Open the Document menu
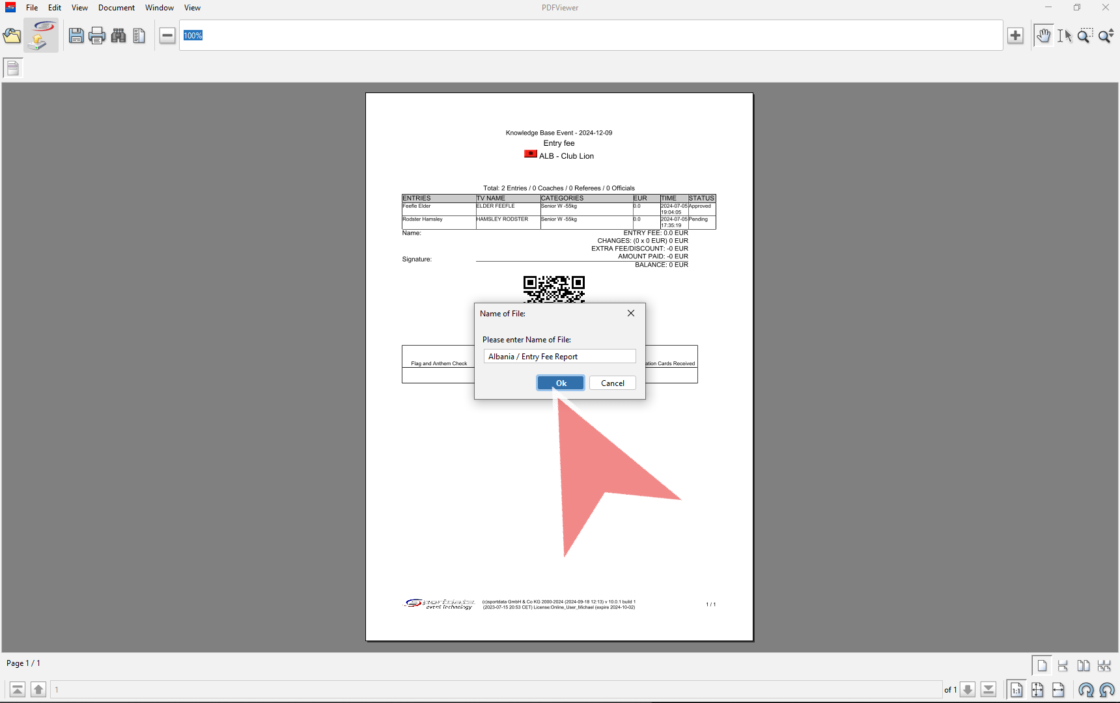Viewport: 1120px width, 703px height. click(x=117, y=8)
